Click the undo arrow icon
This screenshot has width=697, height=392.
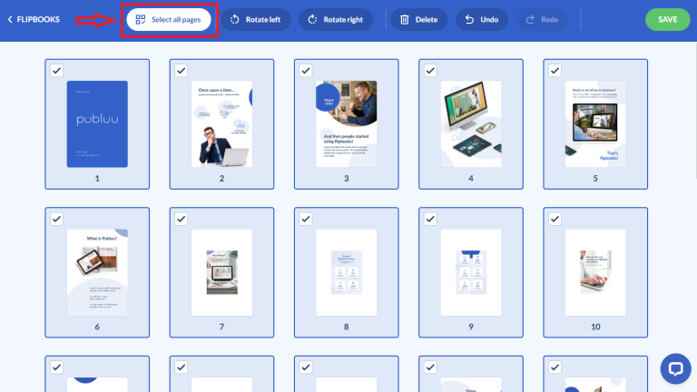coord(469,20)
